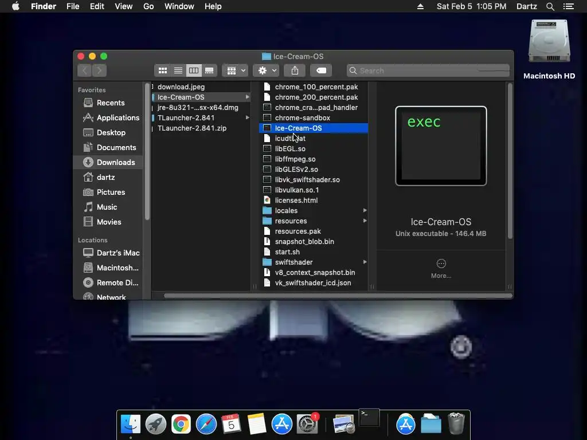587x440 pixels.
Task: Select the Ice-Cream-OS executable file
Action: (x=314, y=128)
